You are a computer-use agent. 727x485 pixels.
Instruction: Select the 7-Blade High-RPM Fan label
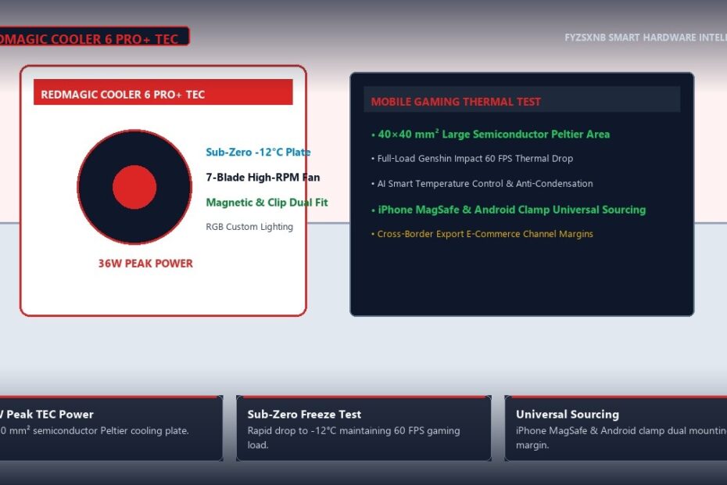click(x=263, y=178)
